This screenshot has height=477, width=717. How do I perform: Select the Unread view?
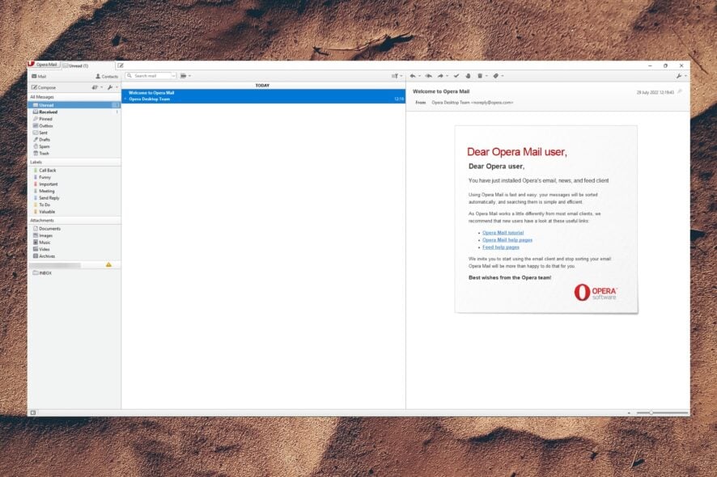coord(74,105)
